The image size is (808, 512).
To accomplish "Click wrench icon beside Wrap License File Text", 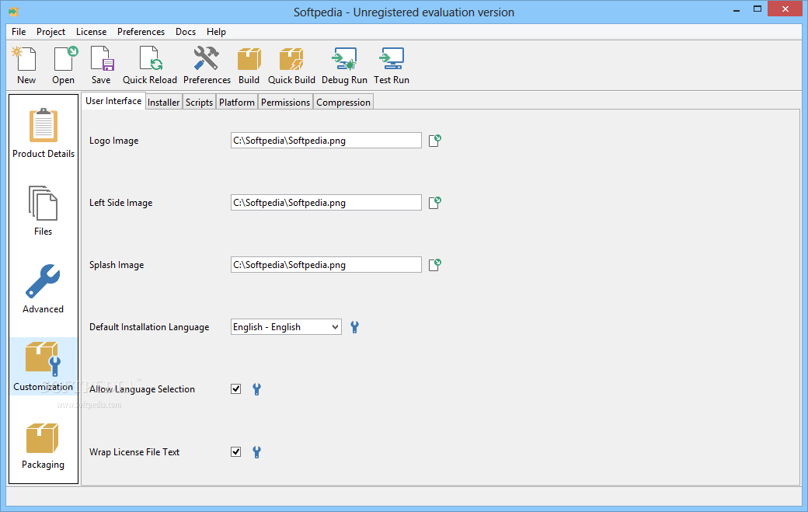I will coord(256,451).
